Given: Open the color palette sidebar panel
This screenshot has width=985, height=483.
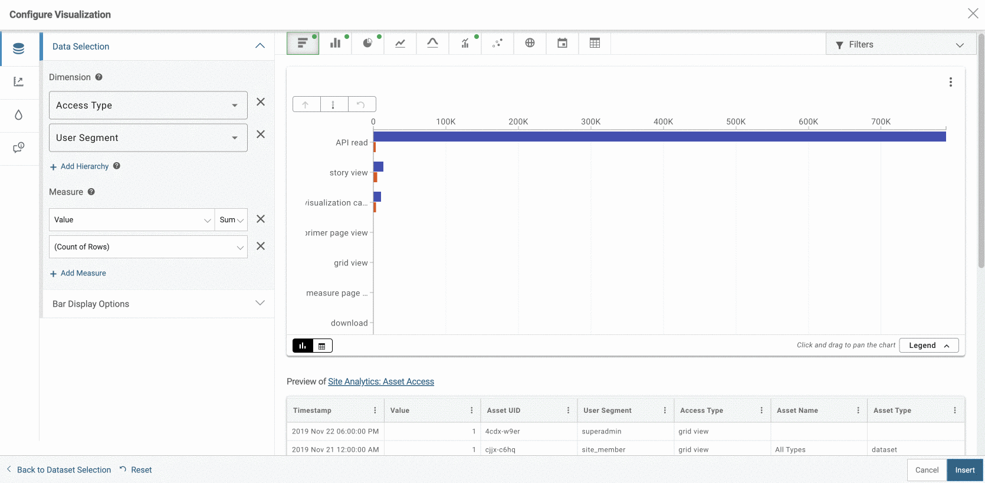Looking at the screenshot, I should click(x=19, y=114).
